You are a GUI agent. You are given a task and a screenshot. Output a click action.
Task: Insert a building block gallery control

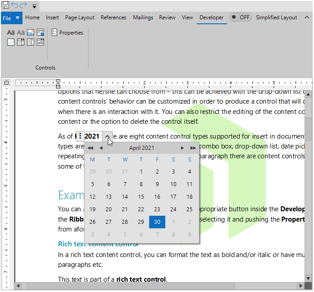pos(40,32)
